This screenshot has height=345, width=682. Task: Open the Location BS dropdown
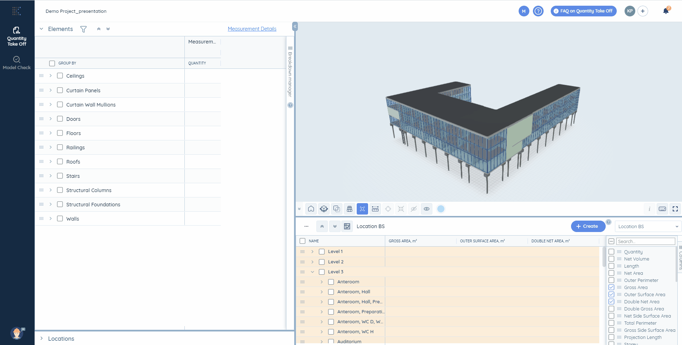[x=648, y=226]
